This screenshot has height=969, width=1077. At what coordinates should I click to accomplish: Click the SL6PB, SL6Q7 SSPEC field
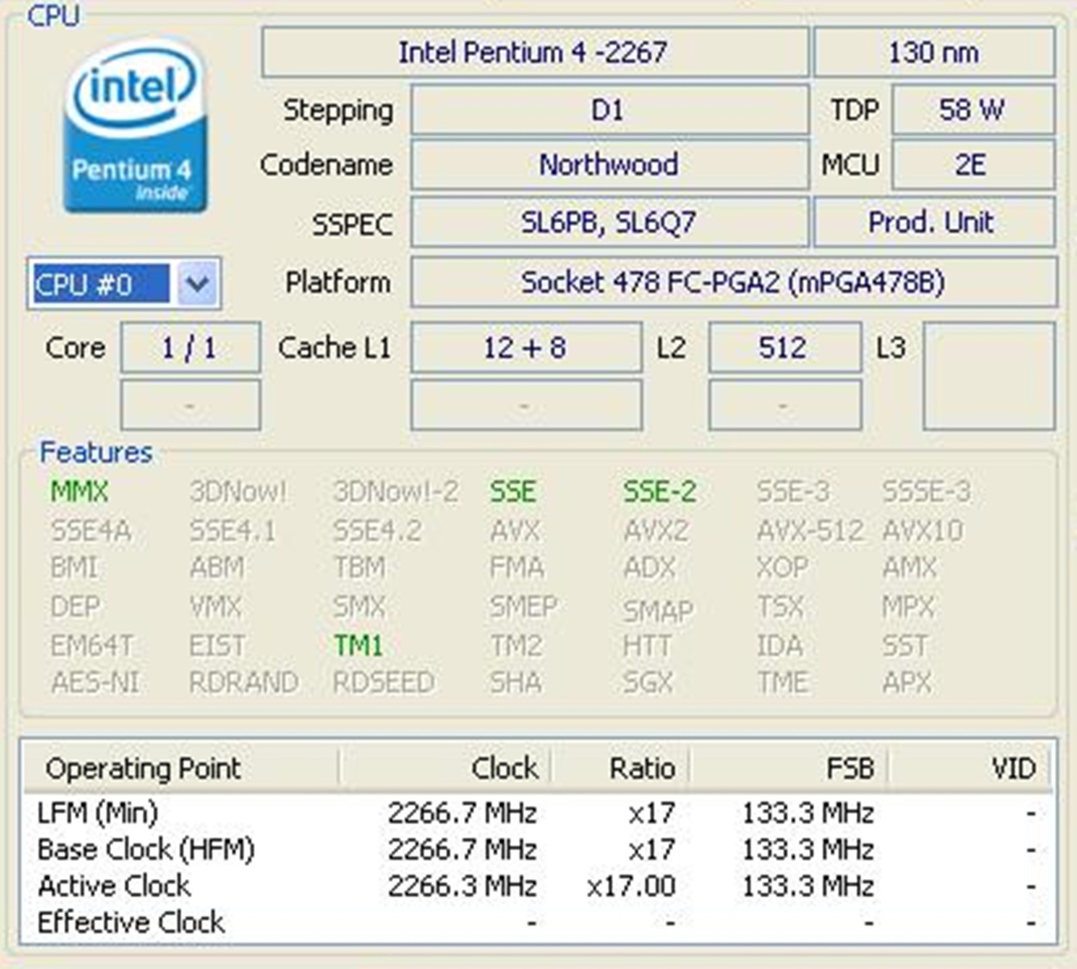coord(609,222)
